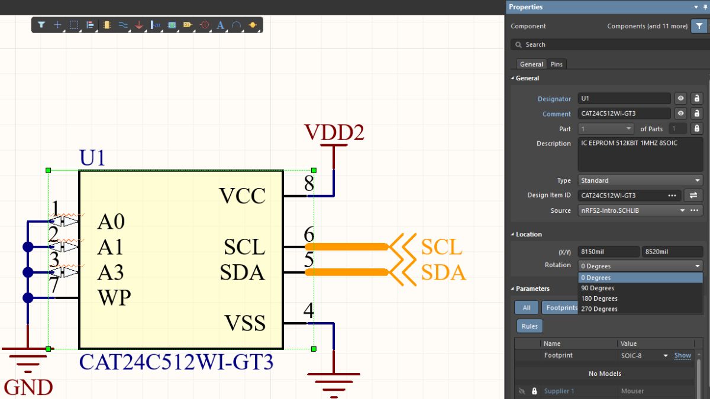Click the Designator input showing U1
Image resolution: width=710 pixels, height=399 pixels.
(624, 99)
